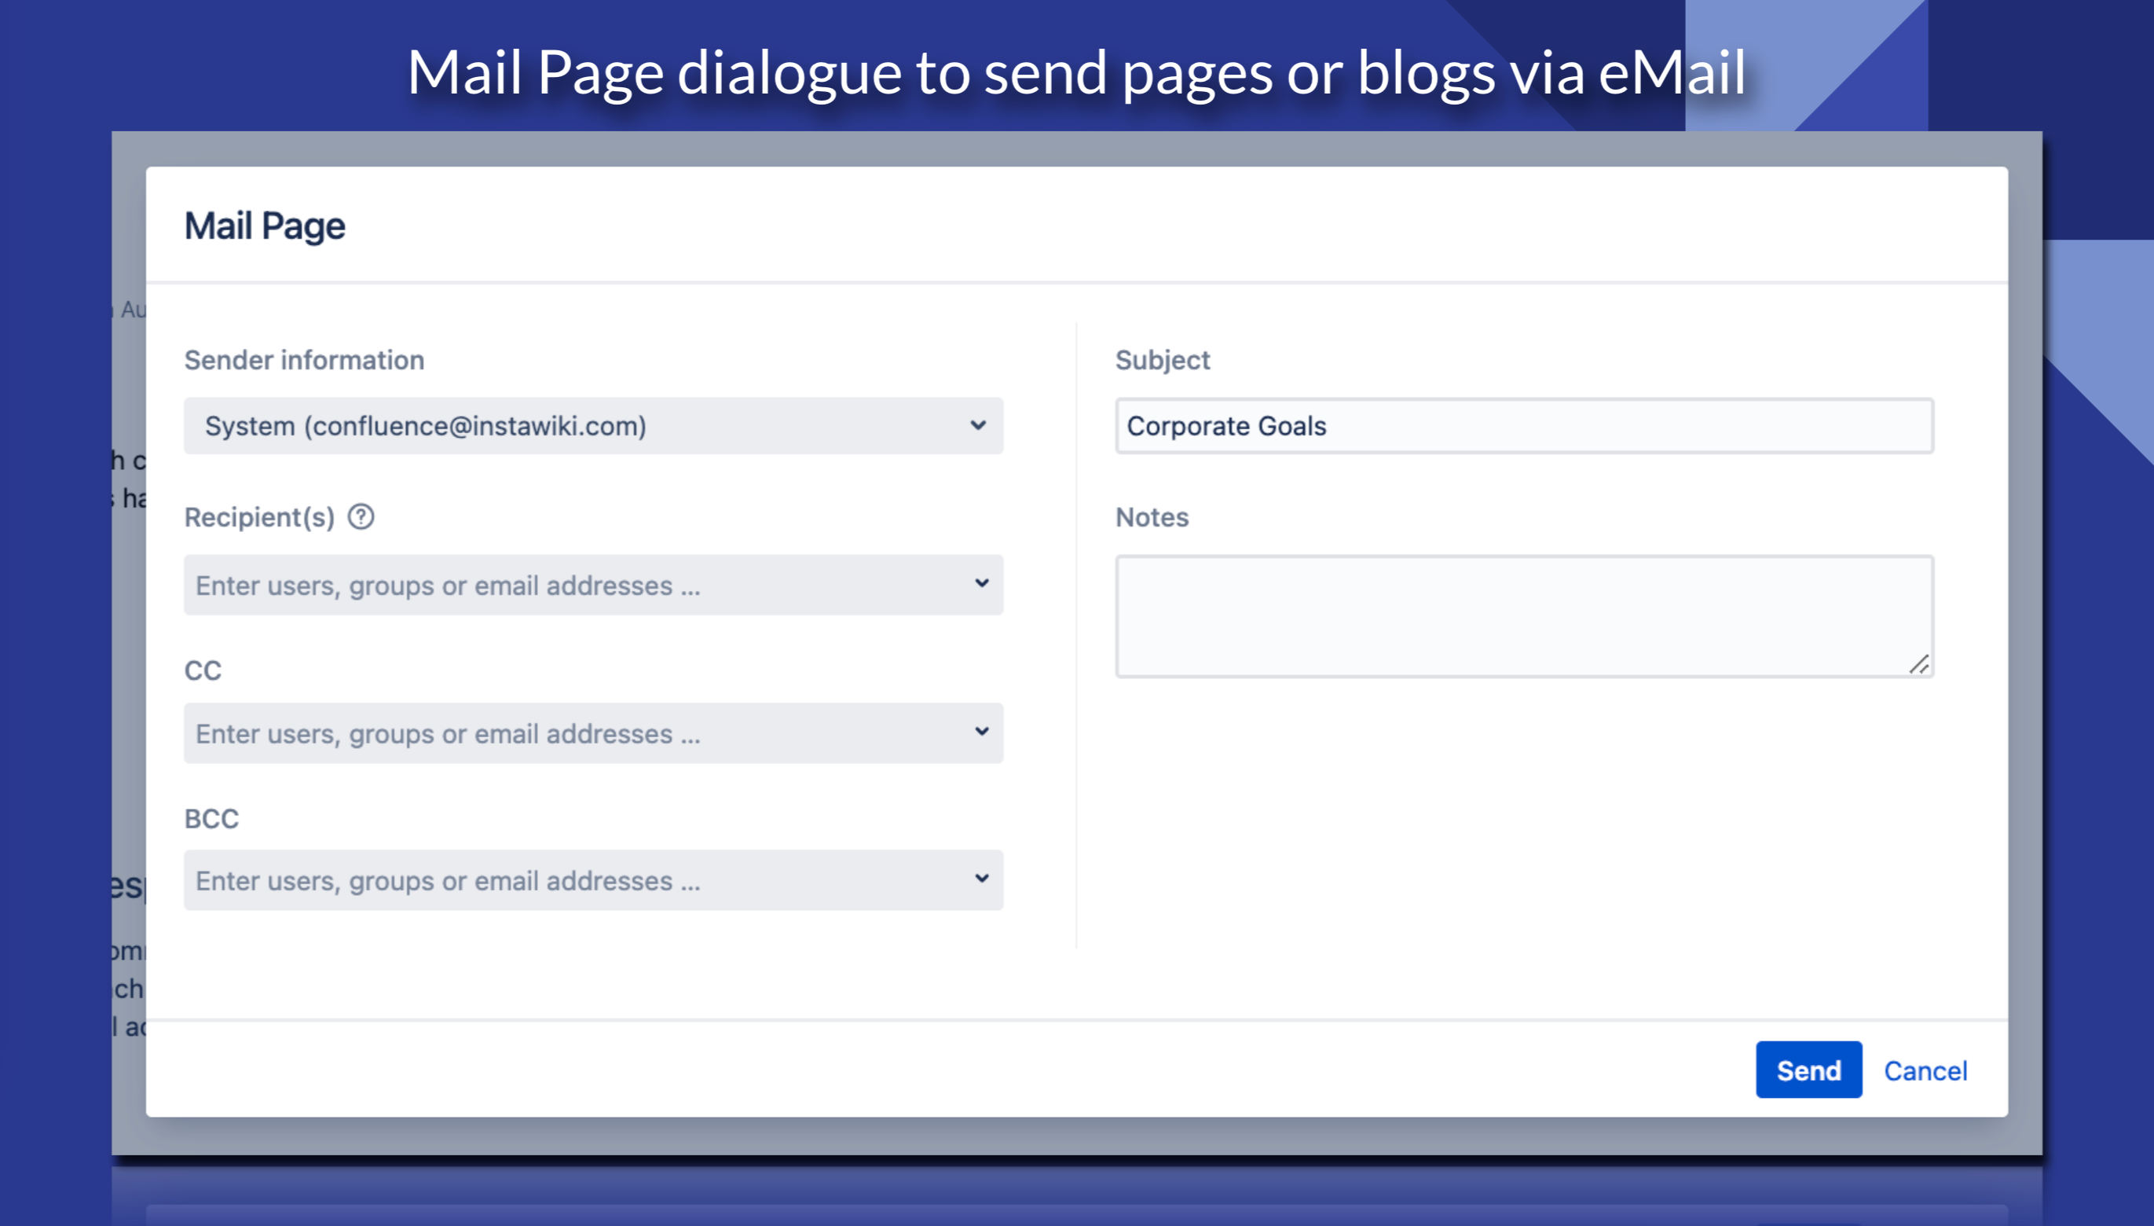
Task: Click inside the Notes text area
Action: click(1523, 615)
